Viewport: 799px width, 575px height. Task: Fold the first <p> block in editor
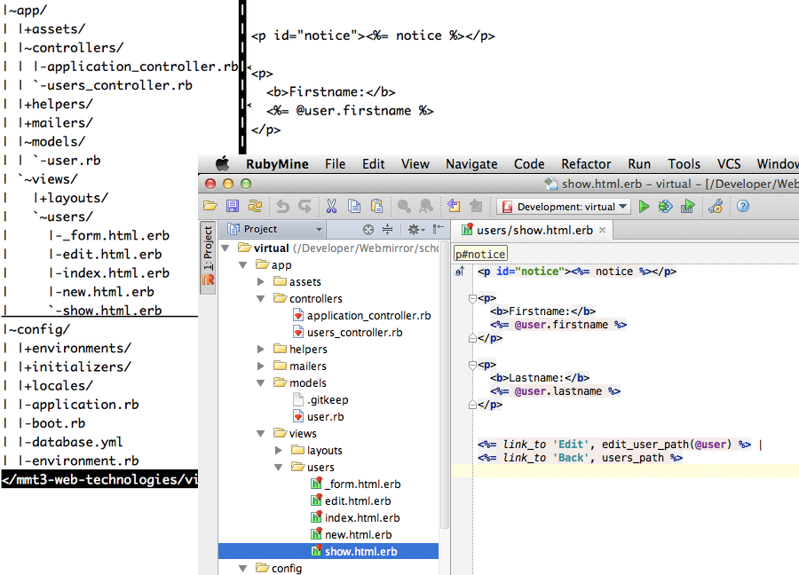tap(472, 298)
